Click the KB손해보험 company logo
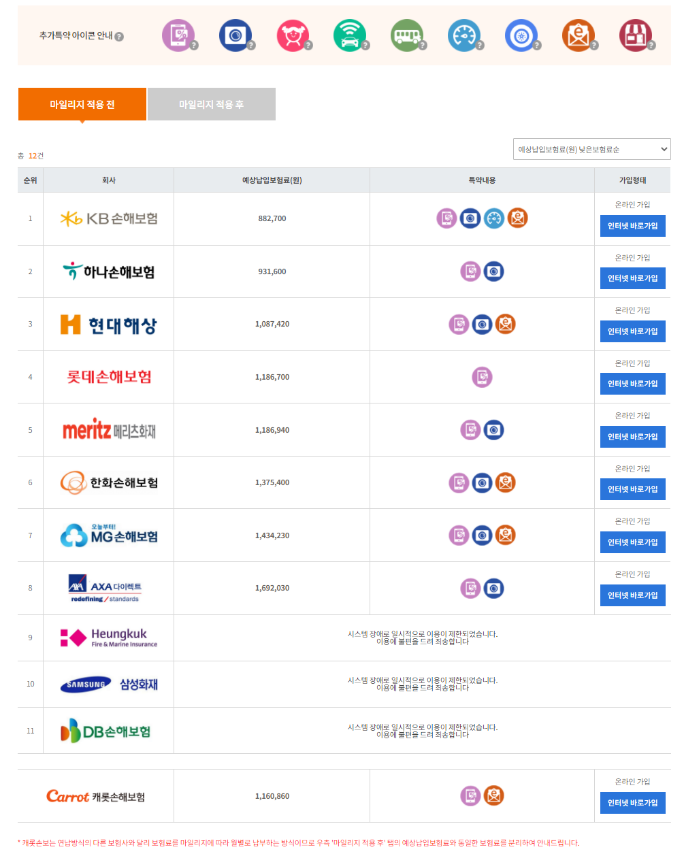Viewport: 684px width, 858px height. [109, 218]
